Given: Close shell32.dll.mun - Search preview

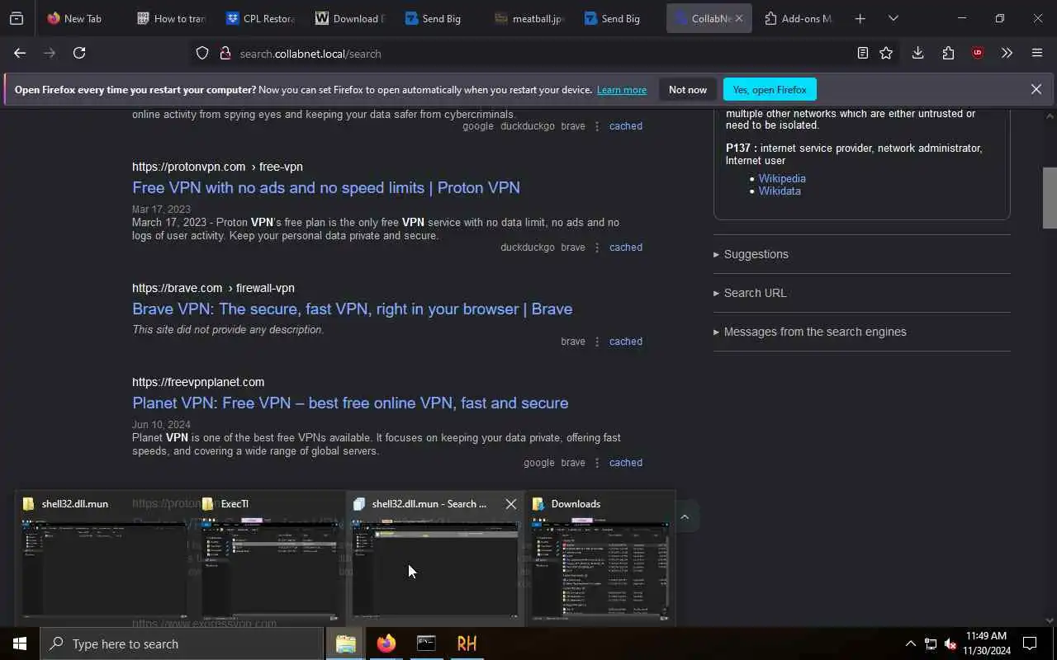Looking at the screenshot, I should point(511,504).
